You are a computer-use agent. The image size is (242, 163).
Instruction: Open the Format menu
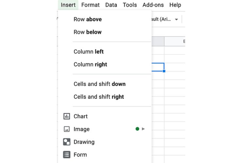pos(90,5)
